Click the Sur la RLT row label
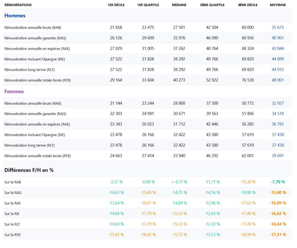The image size is (297, 248). pos(12,224)
